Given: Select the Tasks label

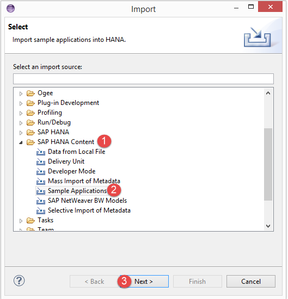Looking at the screenshot, I should 45,220.
